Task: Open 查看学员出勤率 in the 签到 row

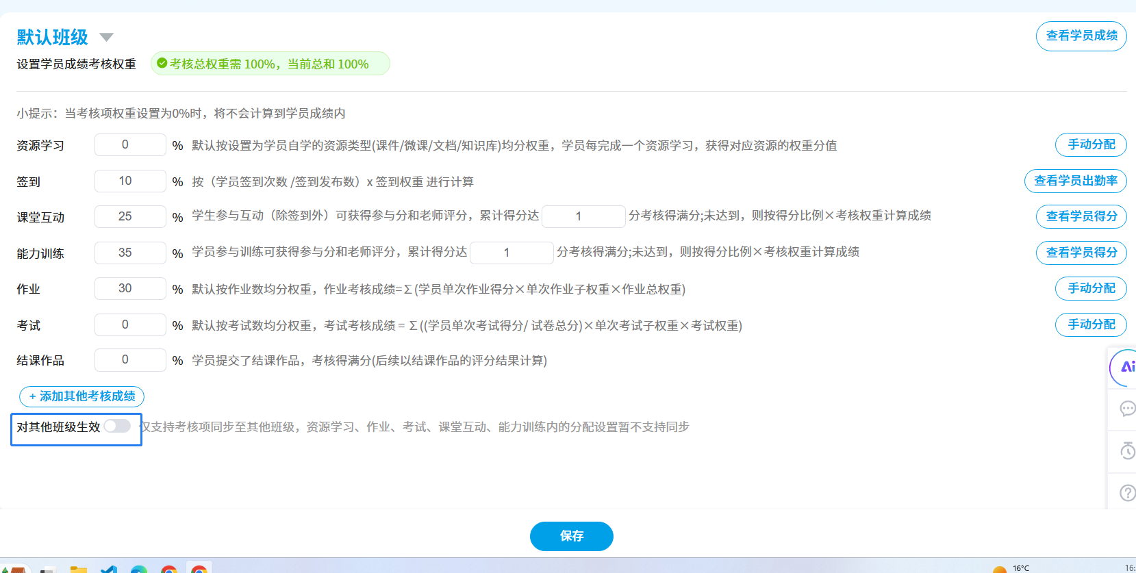Action: (1076, 181)
